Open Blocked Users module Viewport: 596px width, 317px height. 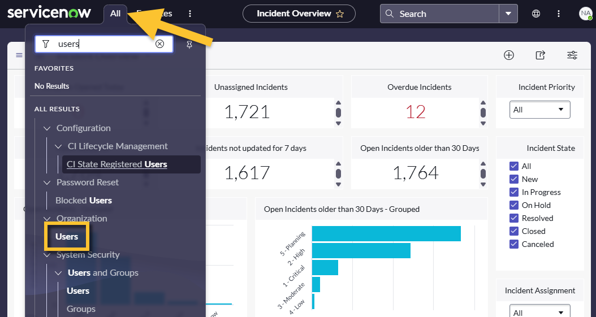point(84,201)
